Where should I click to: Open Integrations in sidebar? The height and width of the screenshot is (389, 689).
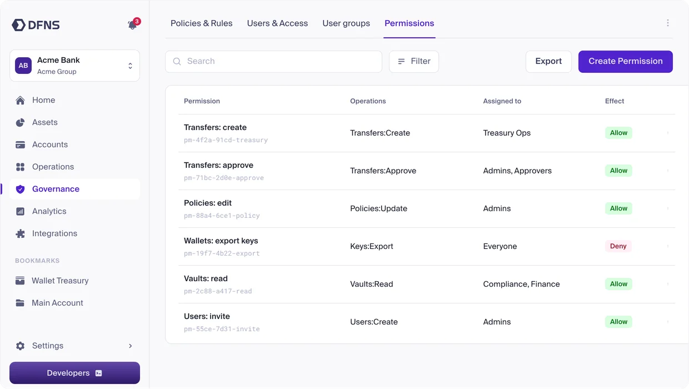click(x=74, y=233)
